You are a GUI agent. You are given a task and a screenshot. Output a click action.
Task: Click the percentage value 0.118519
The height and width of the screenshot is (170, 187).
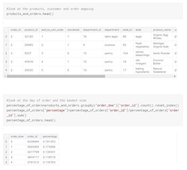point(49,157)
